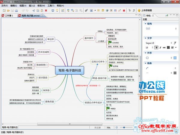Image resolution: width=180 pixels, height=135 pixels.
Task: Click the pin icon in 特性 panel header
Action: pos(167,16)
